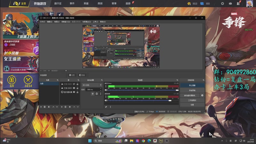Open File Explorer from the taskbar
256x144 pixels.
(132, 141)
